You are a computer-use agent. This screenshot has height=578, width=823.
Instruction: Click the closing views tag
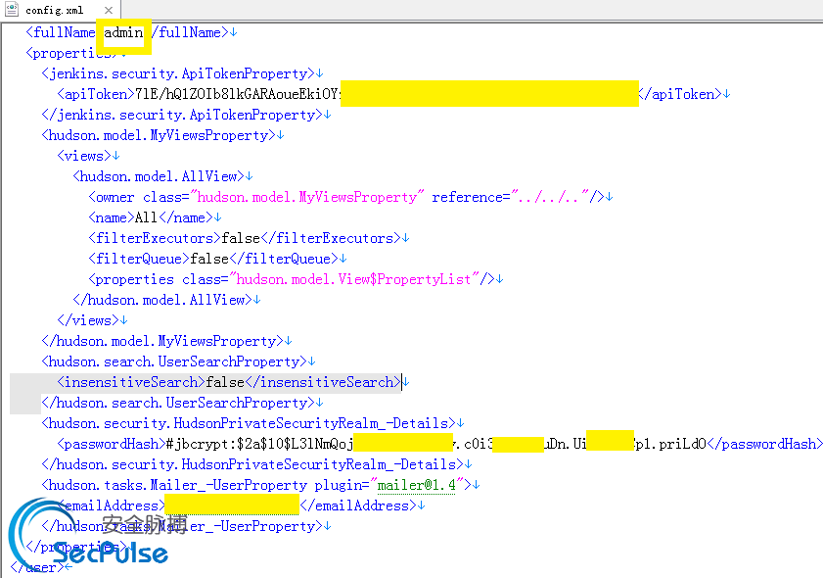[88, 320]
